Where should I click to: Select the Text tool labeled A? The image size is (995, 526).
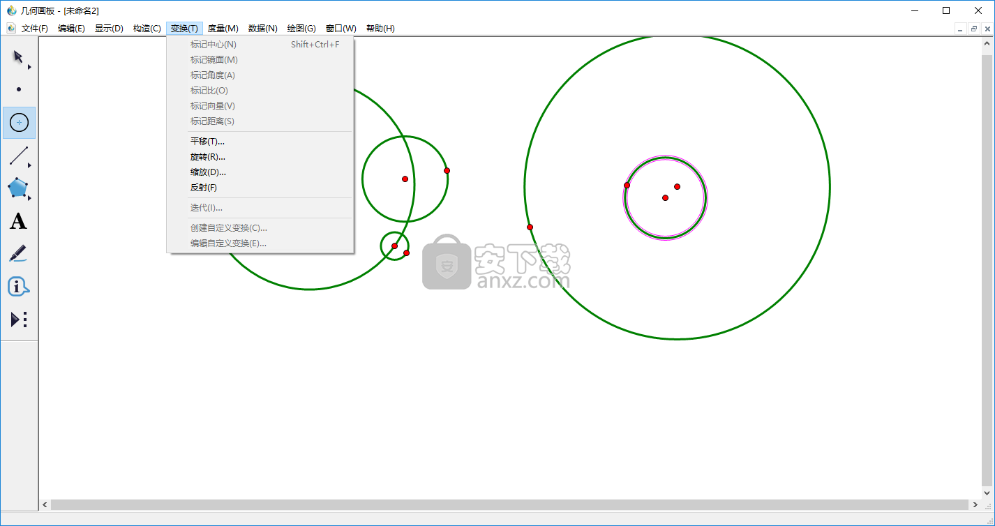(x=18, y=222)
